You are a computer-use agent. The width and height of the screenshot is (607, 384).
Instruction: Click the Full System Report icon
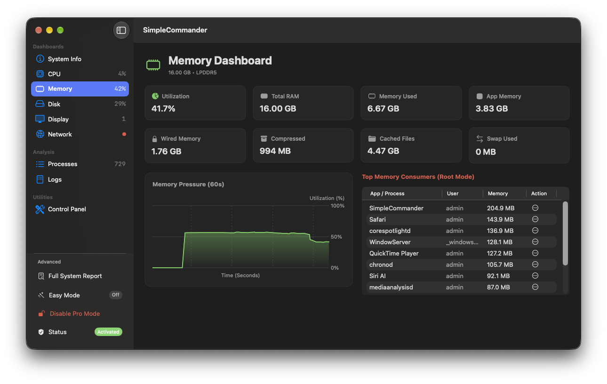41,276
